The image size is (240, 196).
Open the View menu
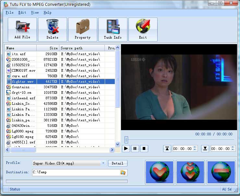[35, 13]
